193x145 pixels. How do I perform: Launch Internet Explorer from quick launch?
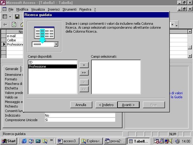[x=24, y=141]
